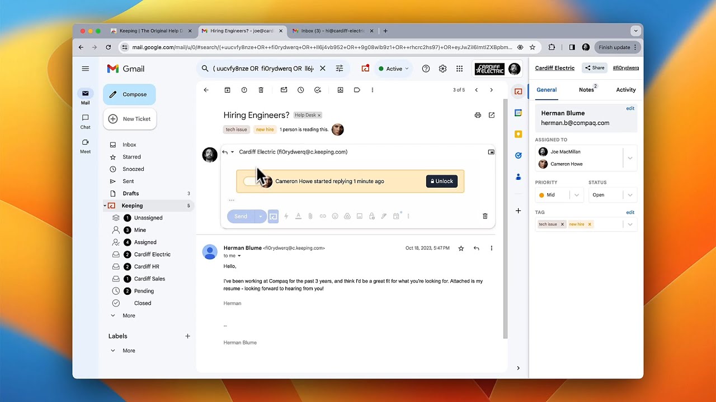716x402 pixels.
Task: Insert files using Google Drive icon
Action: pyautogui.click(x=348, y=216)
